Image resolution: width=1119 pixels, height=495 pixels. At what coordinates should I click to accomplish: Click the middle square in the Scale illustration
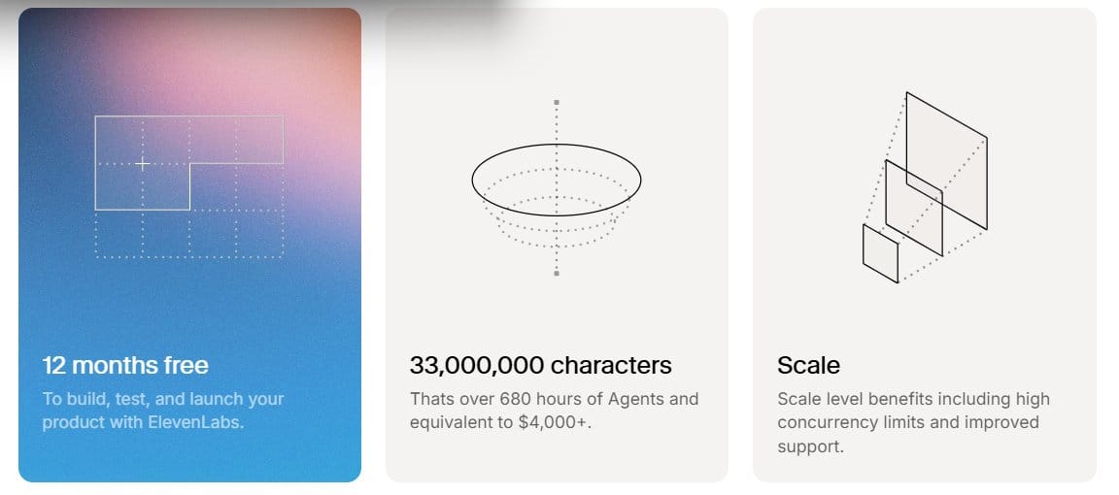pyautogui.click(x=913, y=207)
